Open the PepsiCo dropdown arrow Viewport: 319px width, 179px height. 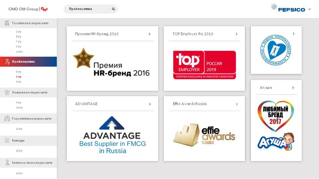(309, 9)
